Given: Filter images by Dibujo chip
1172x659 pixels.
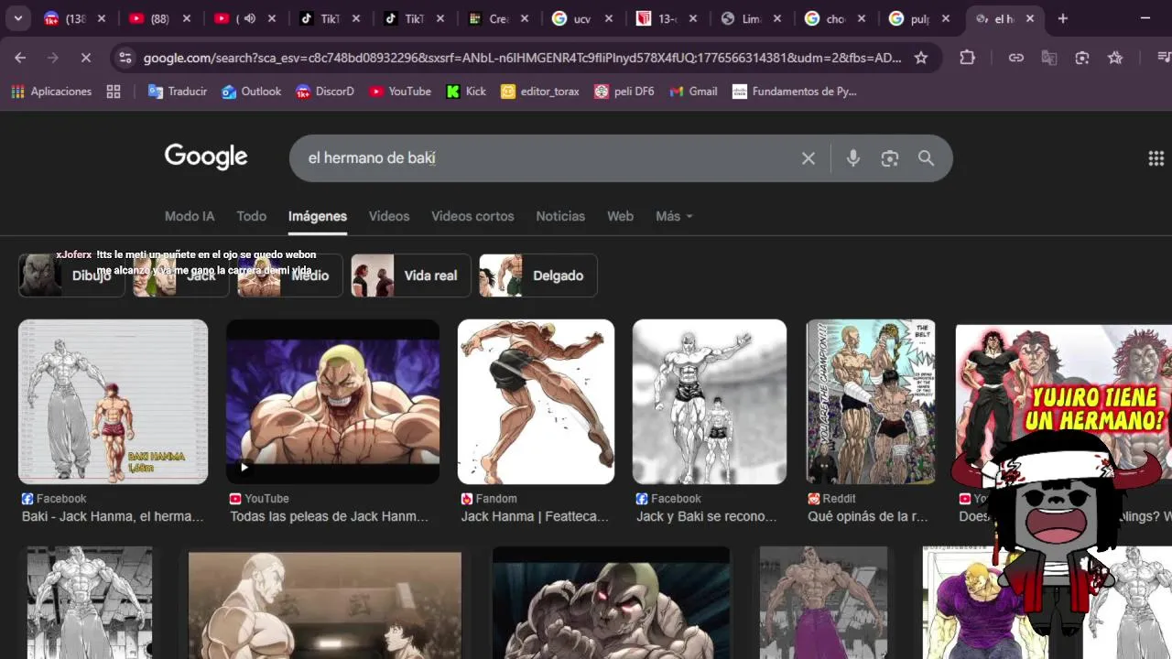Looking at the screenshot, I should (x=71, y=275).
